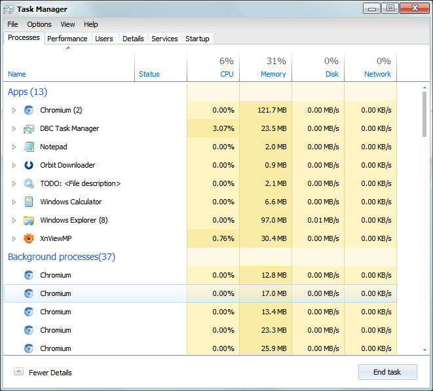Select the Notepad icon in Apps list
Screen dimensions: 433x391
coord(29,147)
